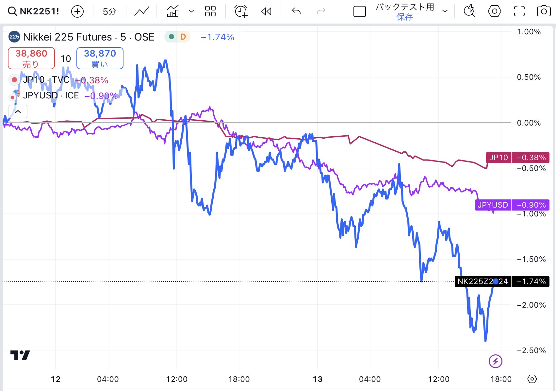The image size is (556, 391).
Task: Click the 38,860 売り sell button
Action: (31, 58)
